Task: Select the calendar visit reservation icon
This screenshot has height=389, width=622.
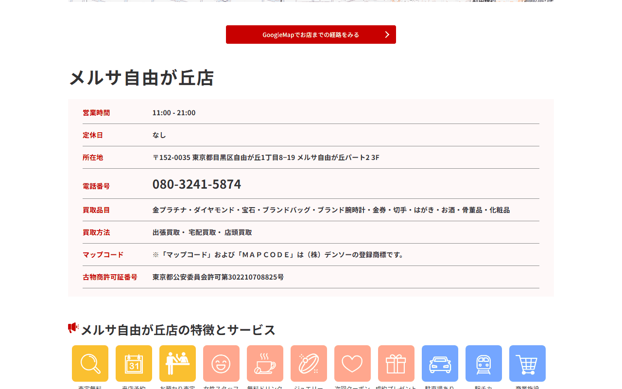Action: coord(134,363)
